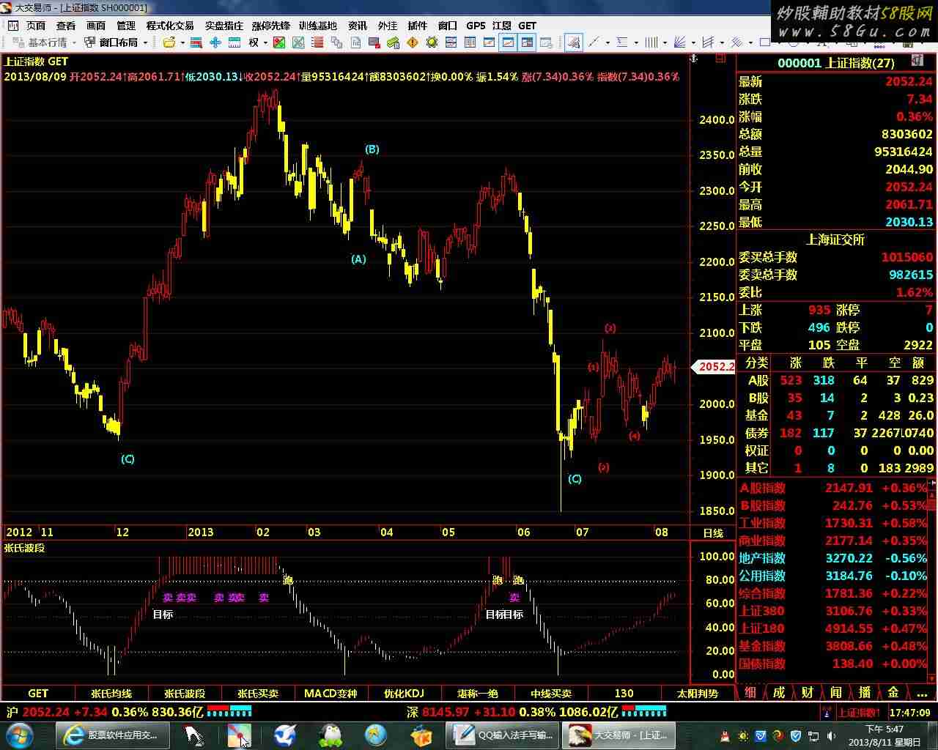Open the 江恩 menu
Screen dimensions: 938x750
pos(501,25)
